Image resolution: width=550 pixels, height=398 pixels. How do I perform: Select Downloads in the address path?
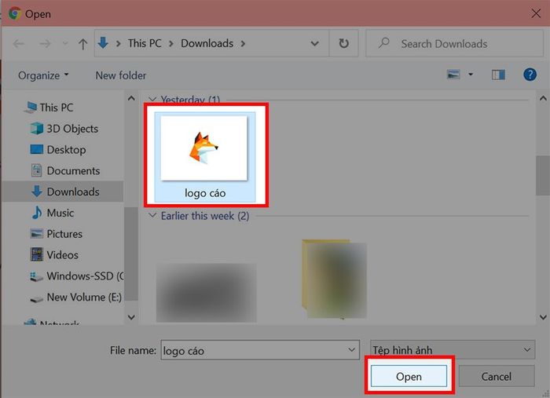tap(207, 43)
